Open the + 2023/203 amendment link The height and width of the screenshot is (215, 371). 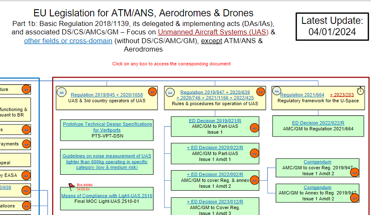coord(342,95)
